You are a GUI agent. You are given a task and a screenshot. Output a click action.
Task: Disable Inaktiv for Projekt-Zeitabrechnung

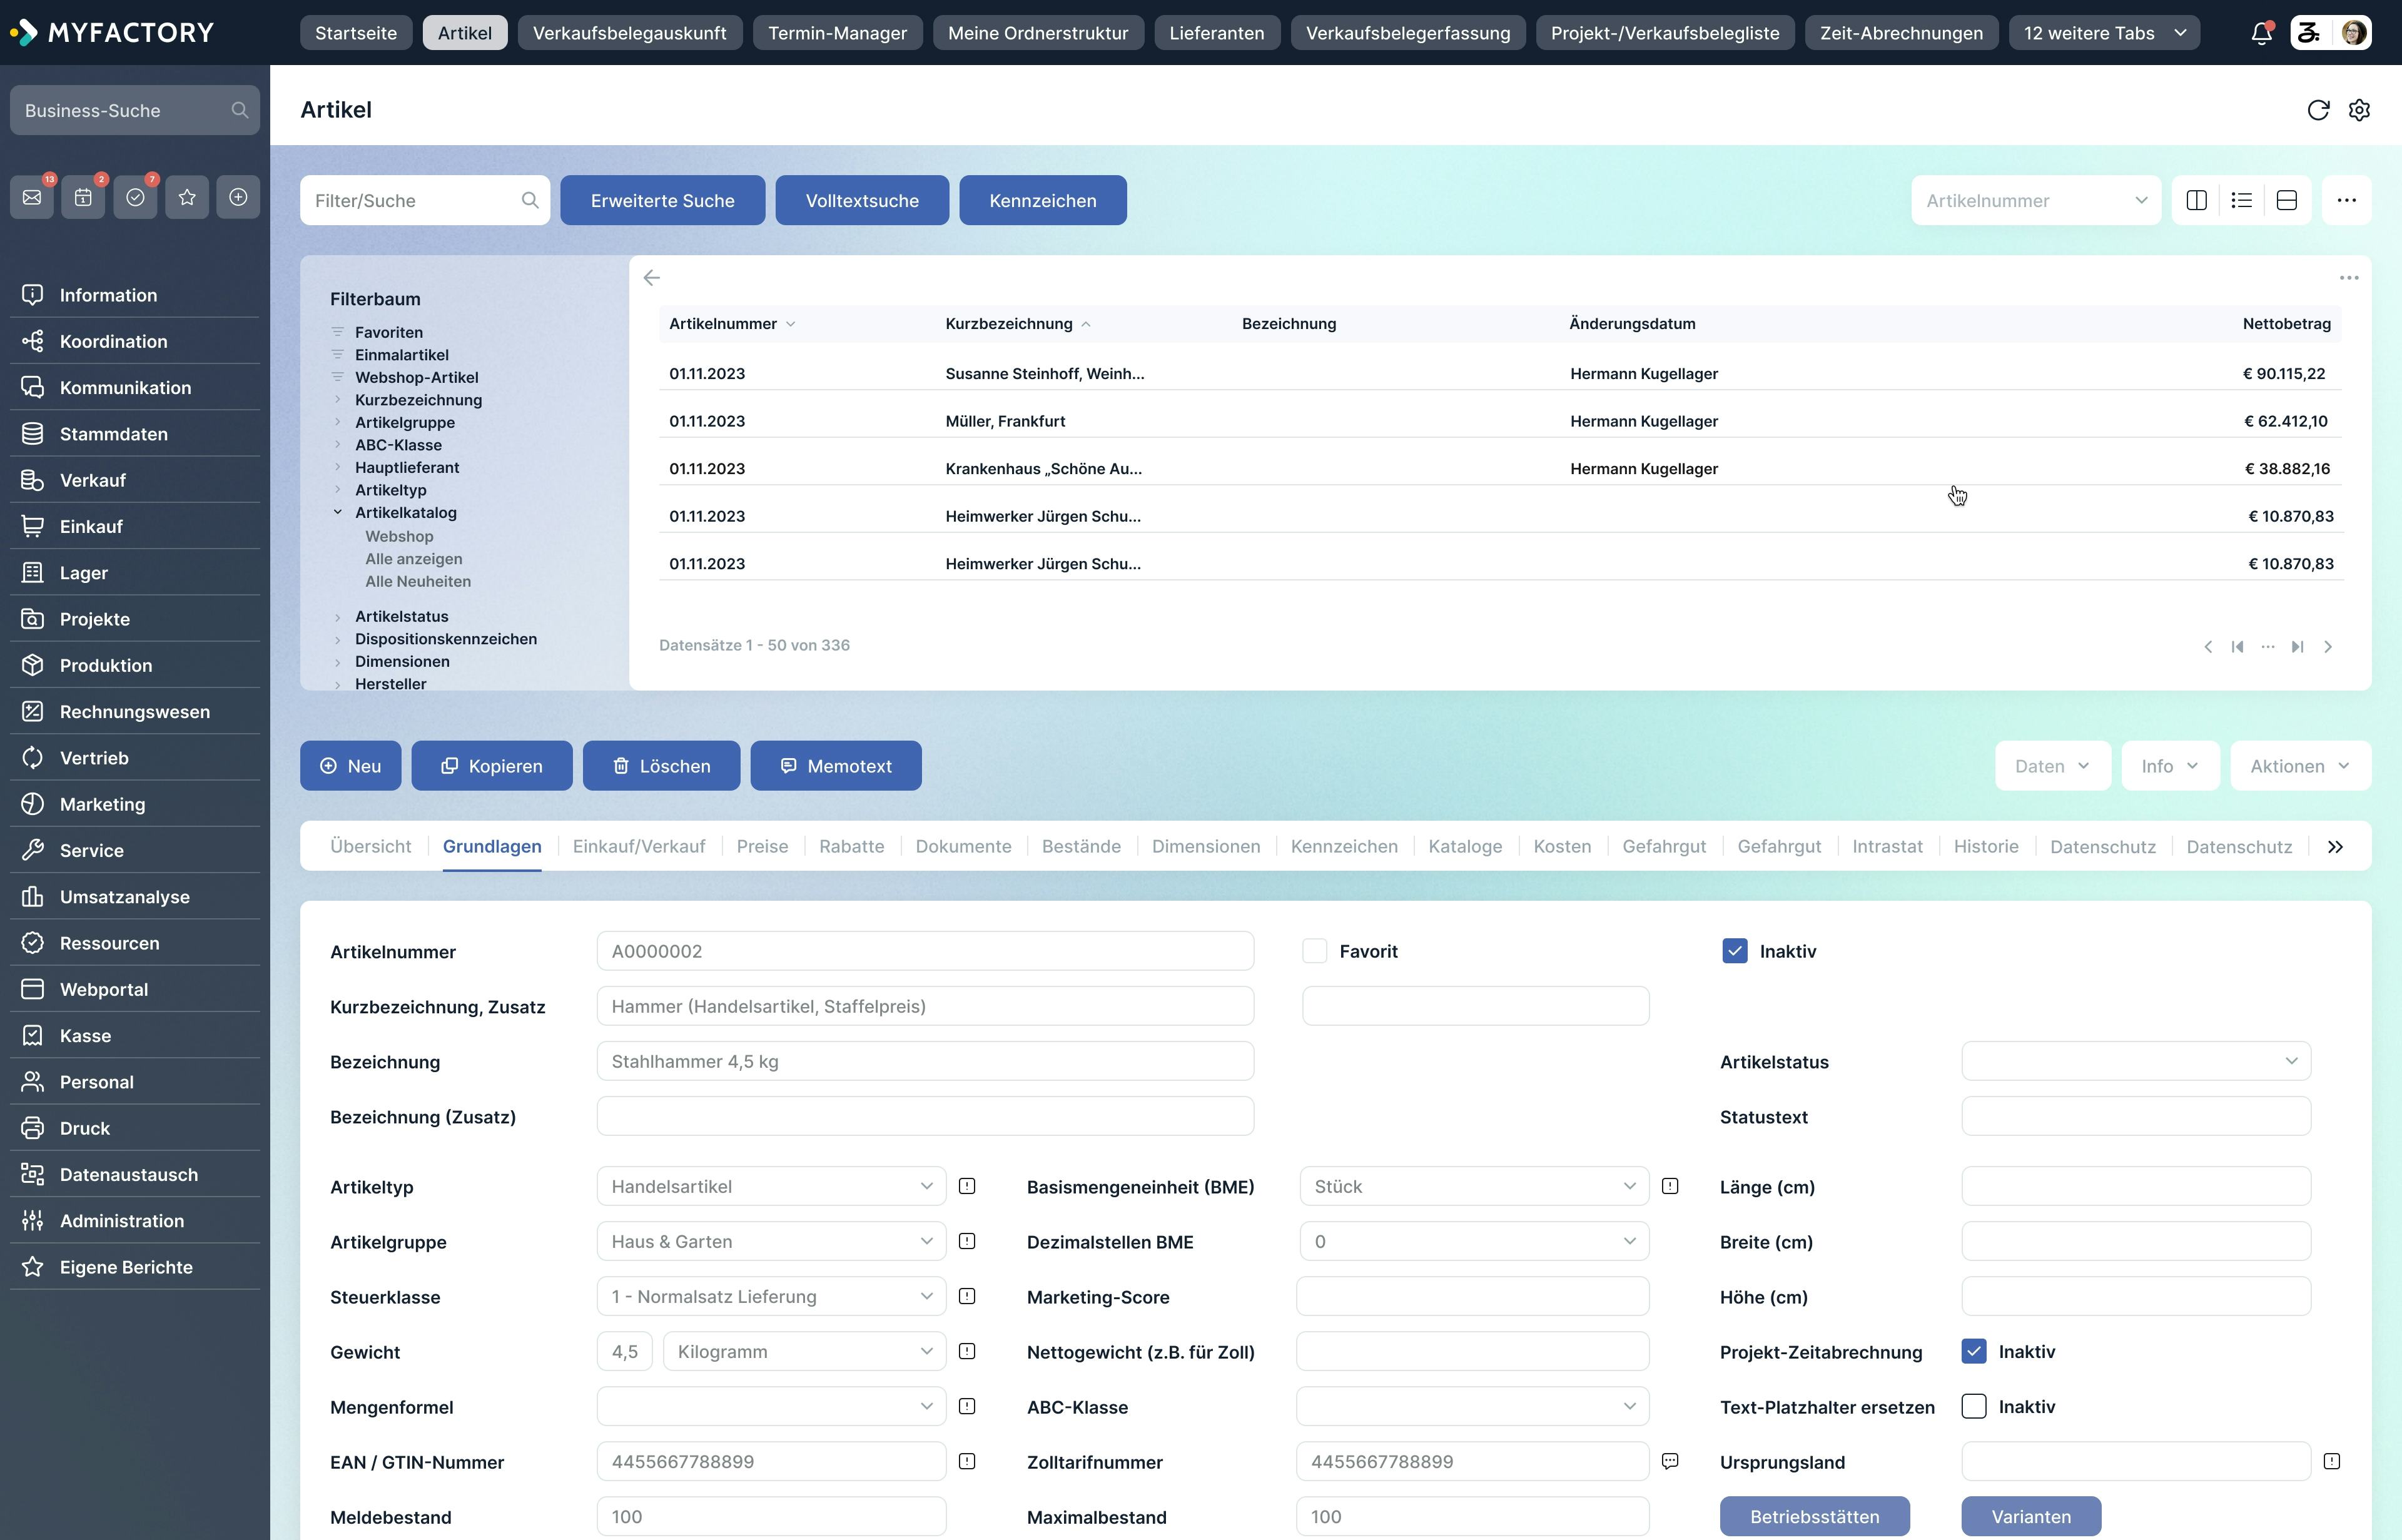point(1974,1351)
